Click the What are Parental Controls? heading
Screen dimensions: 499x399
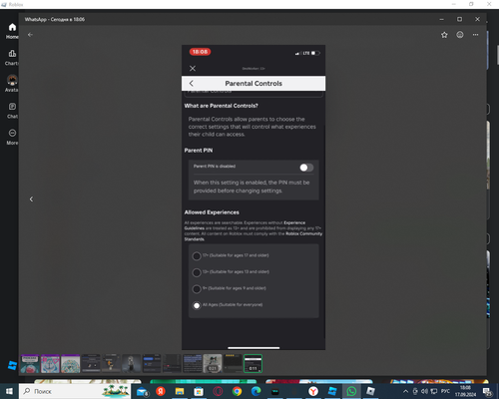click(221, 106)
